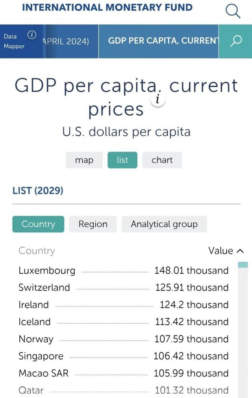252x398 pixels.
Task: Toggle to Analytical group
Action: [164, 224]
